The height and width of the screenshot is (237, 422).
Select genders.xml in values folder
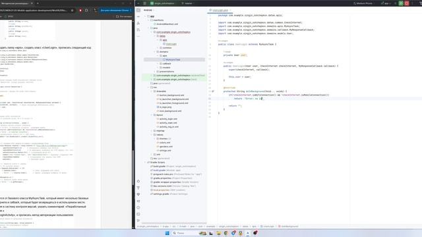click(x=166, y=146)
